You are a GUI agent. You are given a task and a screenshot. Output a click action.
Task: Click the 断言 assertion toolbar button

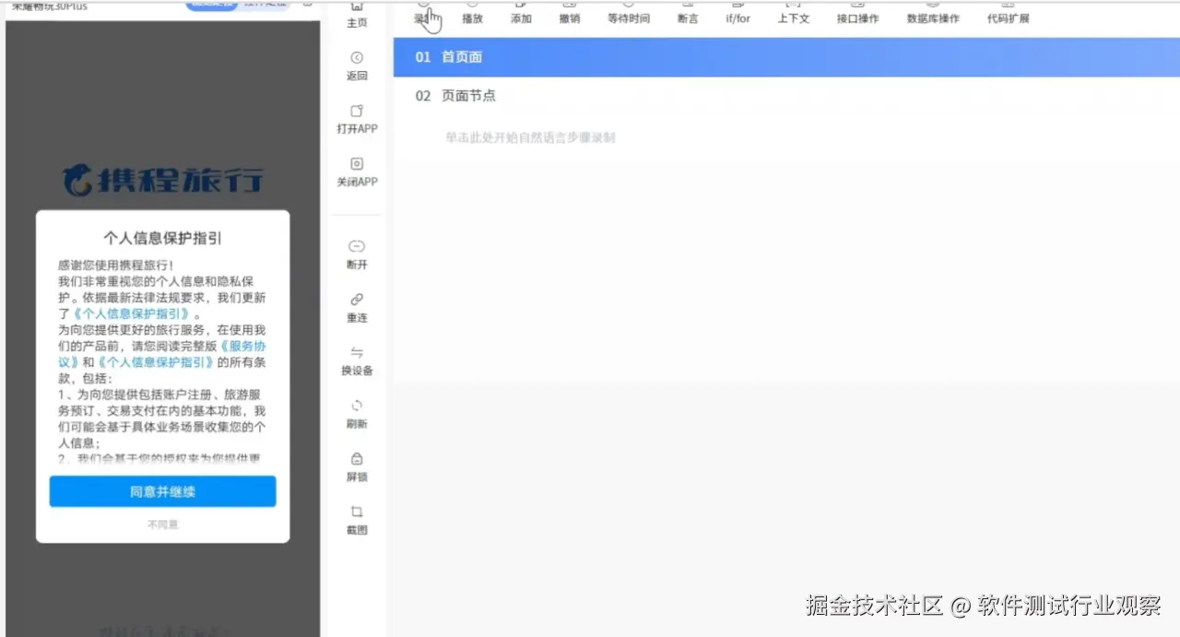[688, 13]
